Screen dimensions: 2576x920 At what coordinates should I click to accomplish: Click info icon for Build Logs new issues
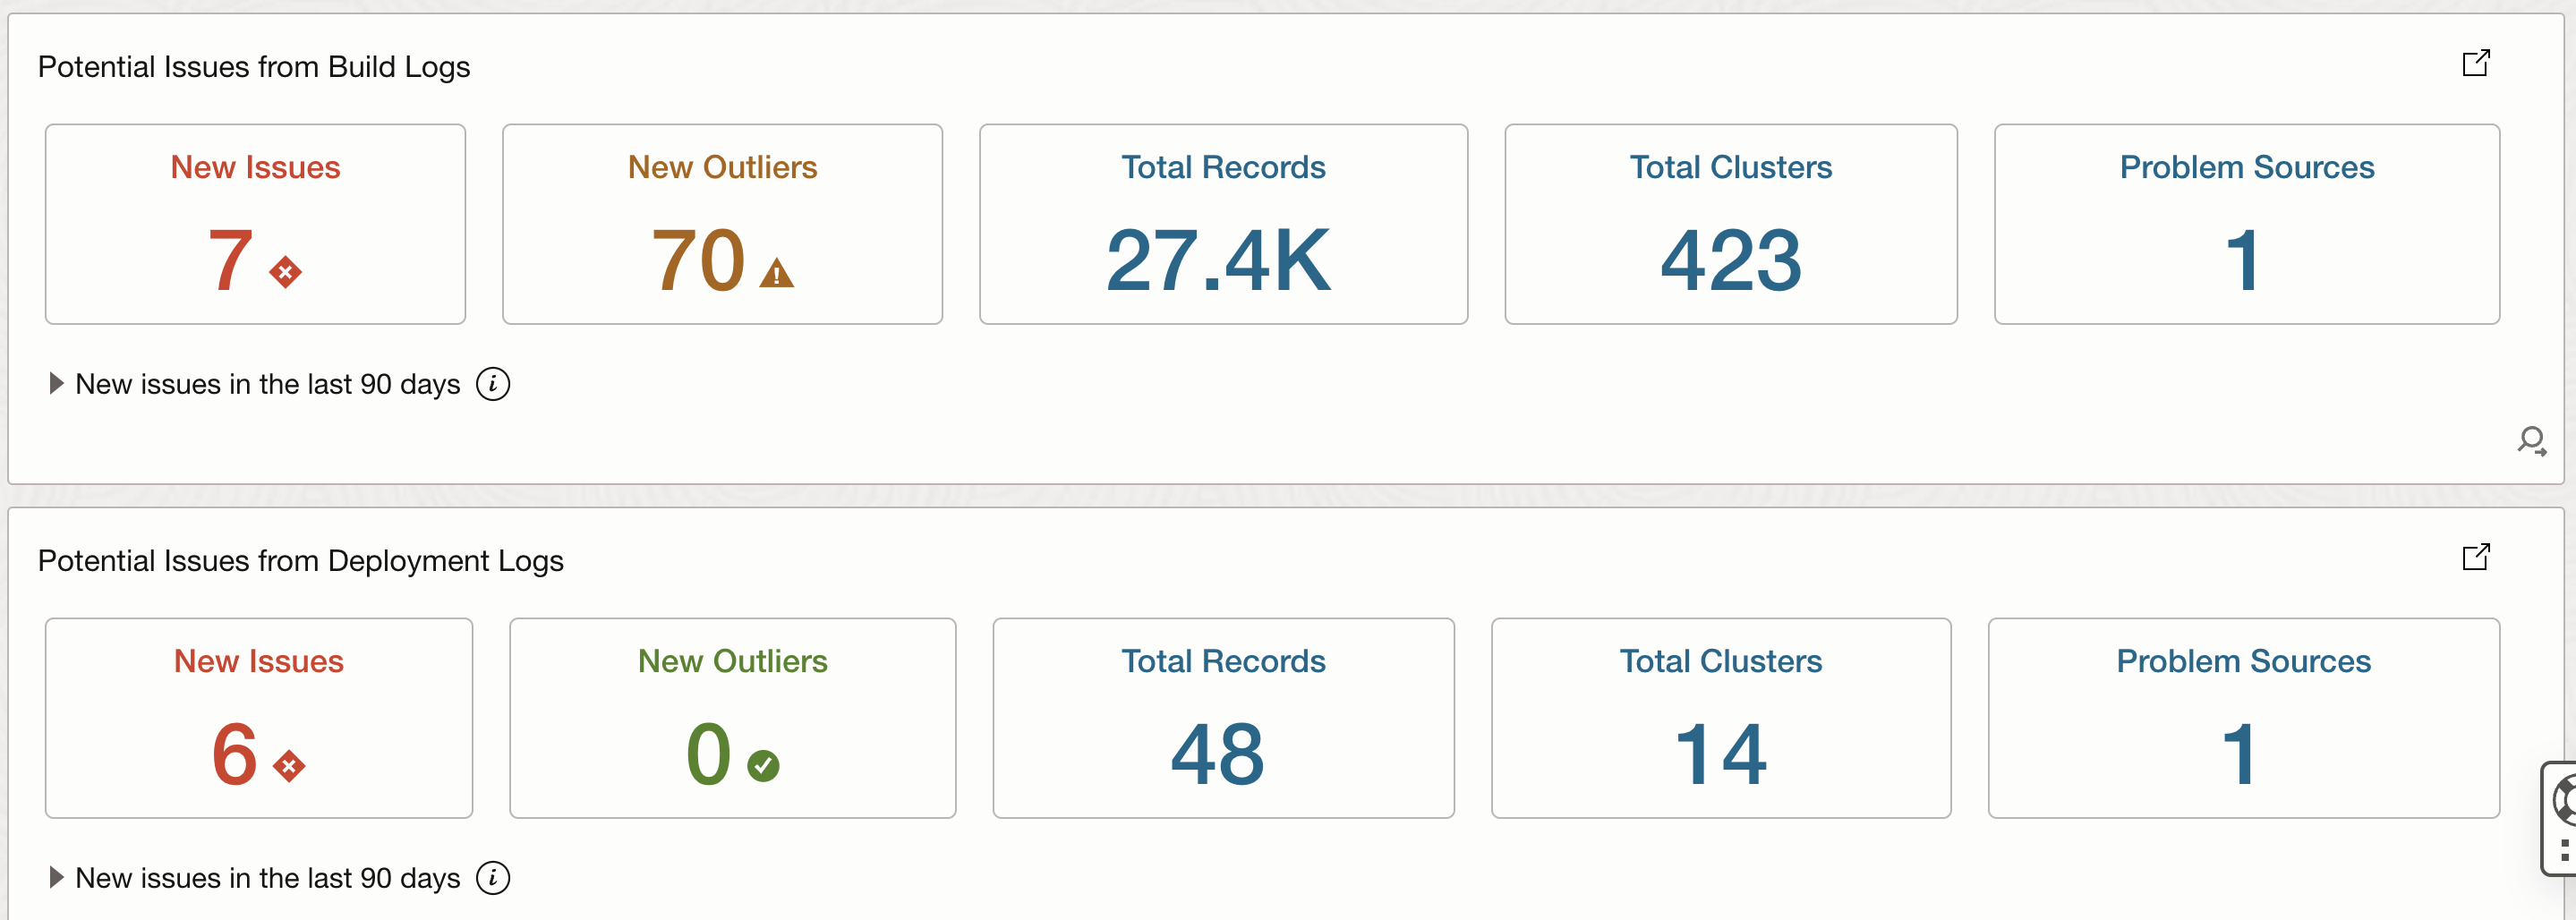click(x=493, y=384)
